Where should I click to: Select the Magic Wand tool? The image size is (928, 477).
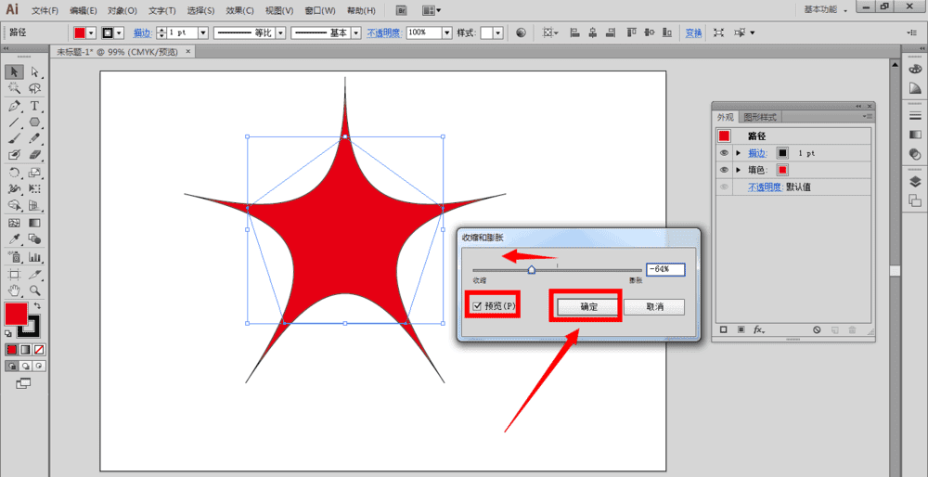tap(14, 89)
